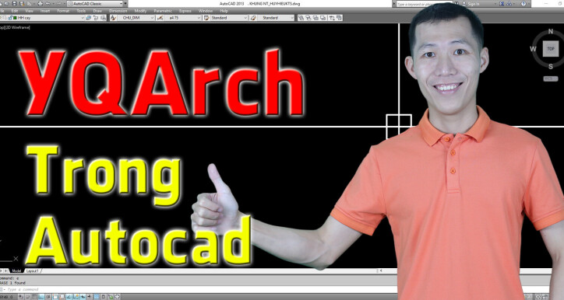Click the first icon of draw order toolbar
Viewport: 564px width, 300px height.
coord(301,18)
